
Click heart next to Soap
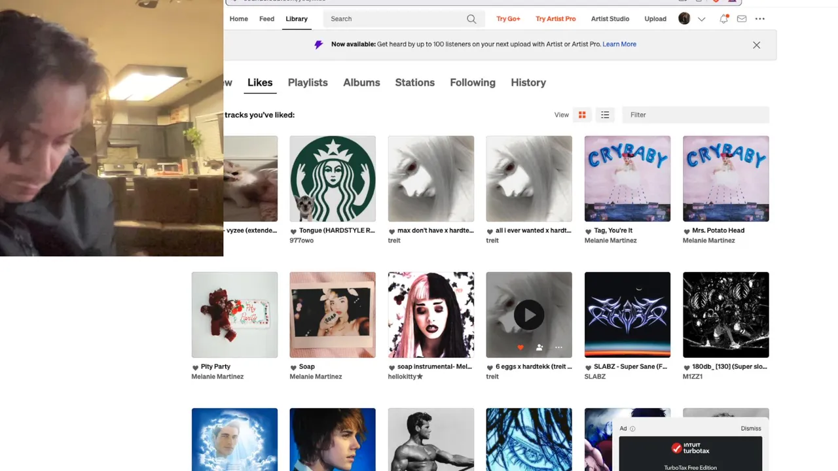(293, 368)
